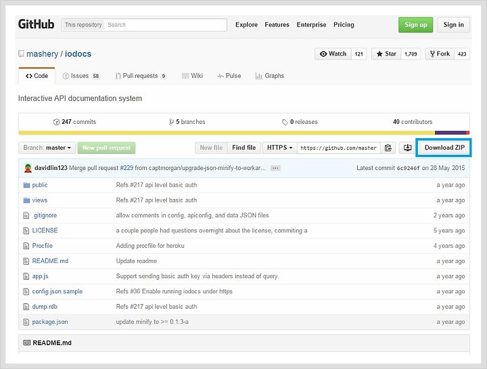Click the config.json.sample file icon
487x369 pixels.
pyautogui.click(x=26, y=292)
